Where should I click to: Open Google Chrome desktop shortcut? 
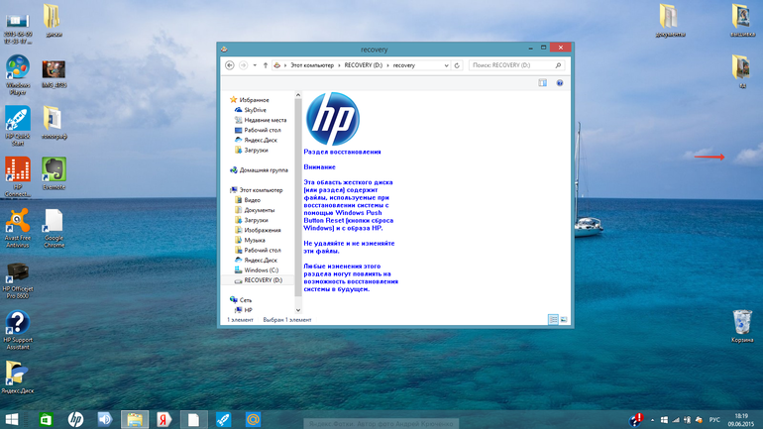[x=54, y=228]
